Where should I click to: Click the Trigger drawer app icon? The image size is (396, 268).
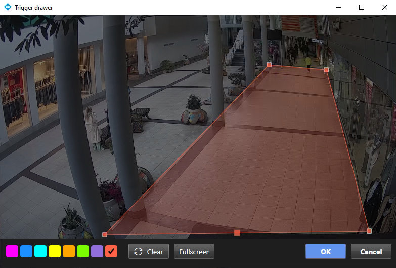7,8
